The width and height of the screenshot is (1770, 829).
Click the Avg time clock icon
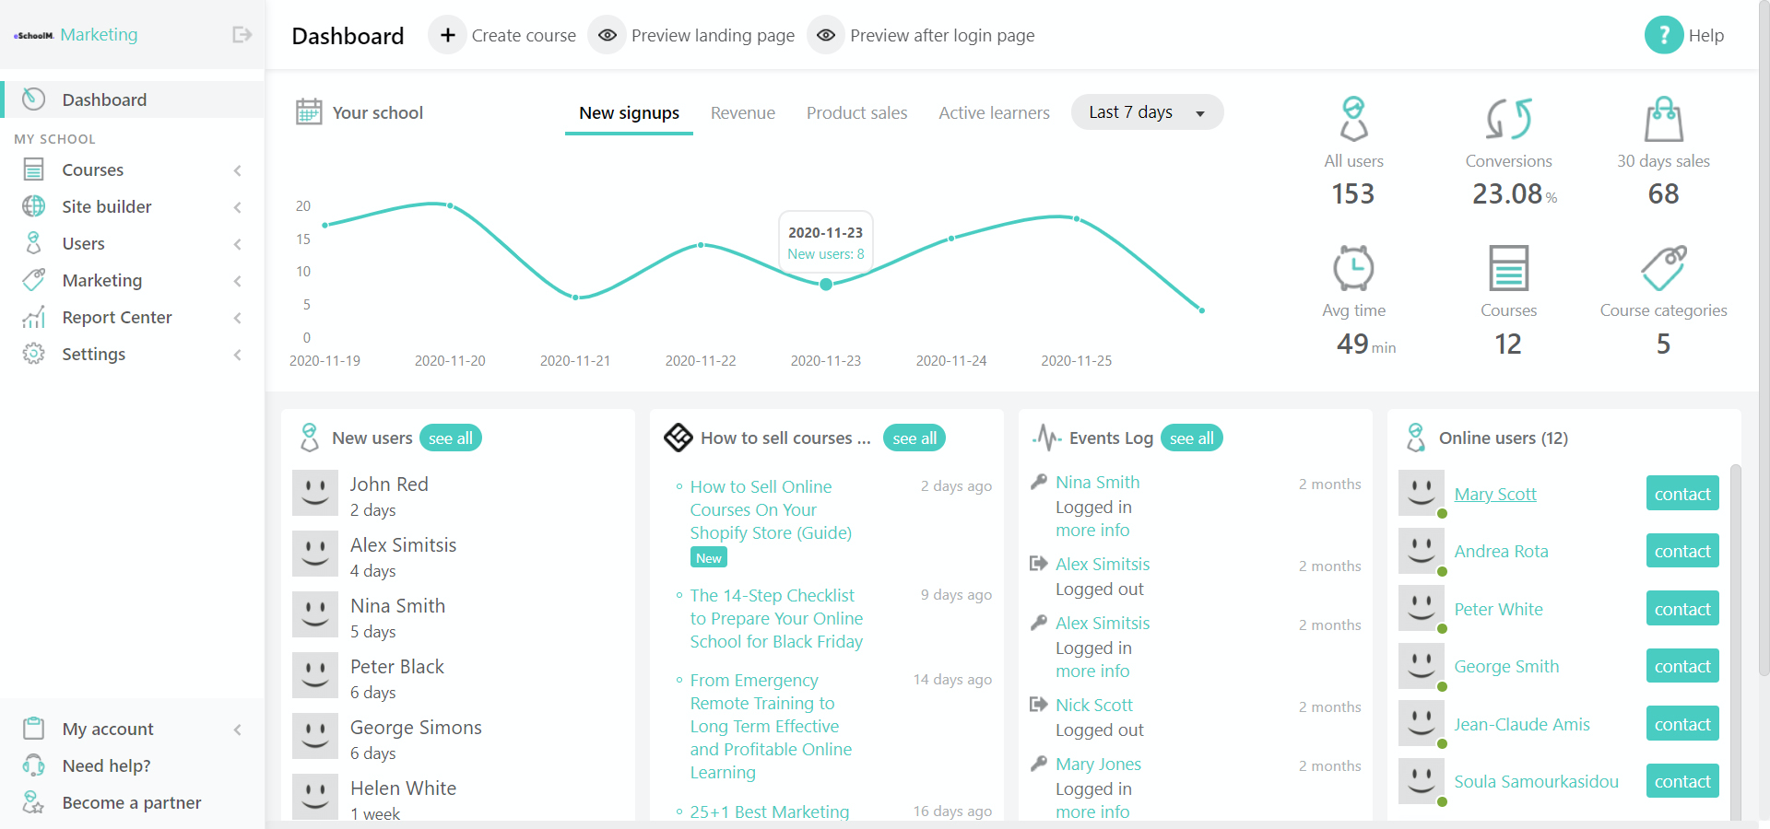(1353, 268)
